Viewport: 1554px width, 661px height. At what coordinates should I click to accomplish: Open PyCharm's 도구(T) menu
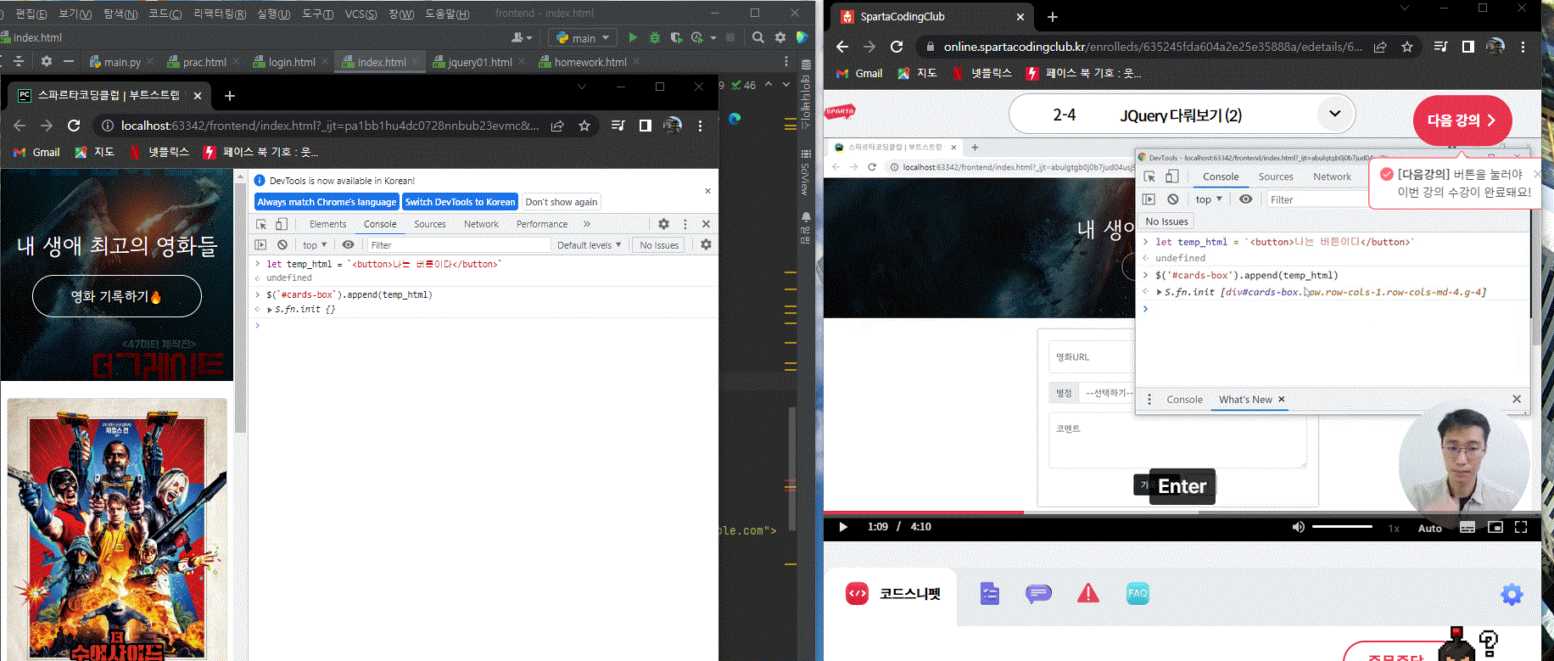pyautogui.click(x=317, y=14)
